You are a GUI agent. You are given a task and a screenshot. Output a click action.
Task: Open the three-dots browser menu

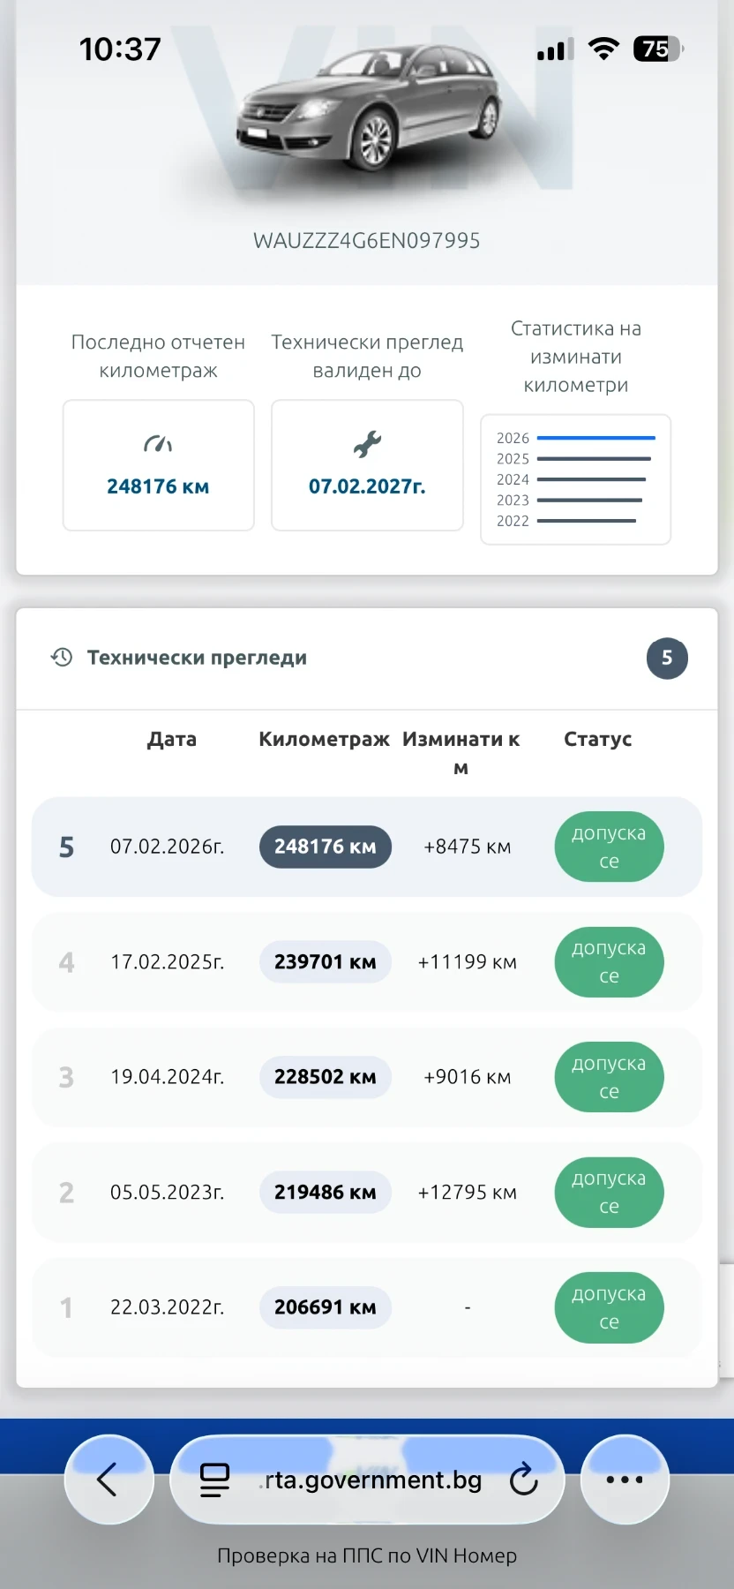coord(625,1480)
